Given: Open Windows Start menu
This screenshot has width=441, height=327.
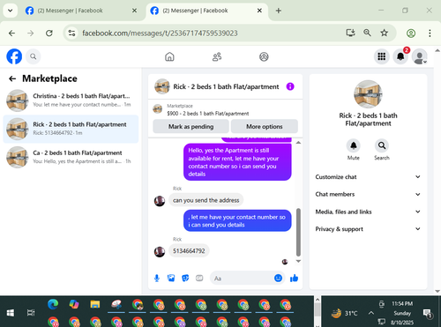Looking at the screenshot, I should tap(11, 313).
